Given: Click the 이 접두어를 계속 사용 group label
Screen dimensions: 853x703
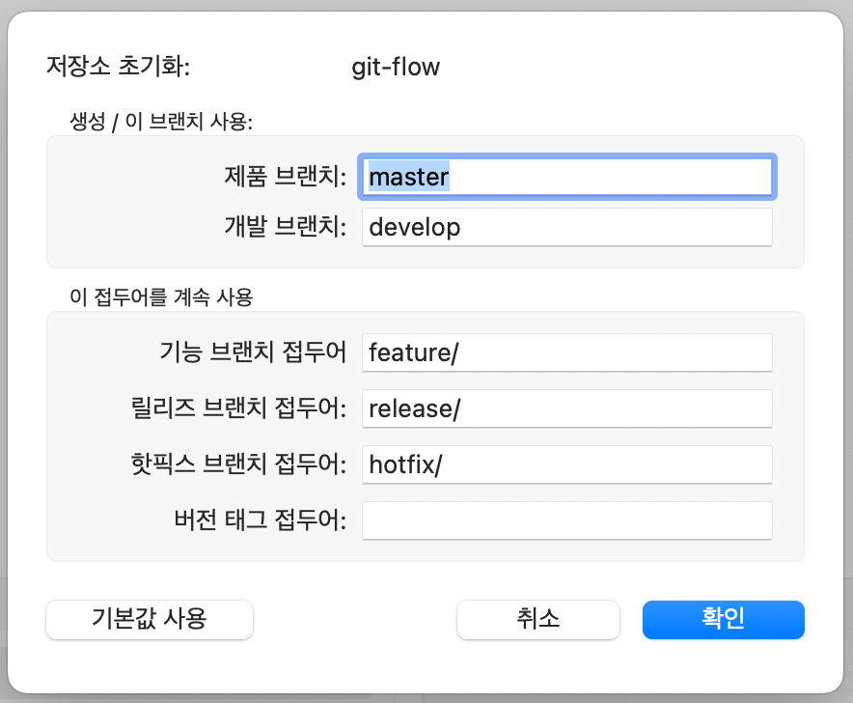Looking at the screenshot, I should point(161,297).
